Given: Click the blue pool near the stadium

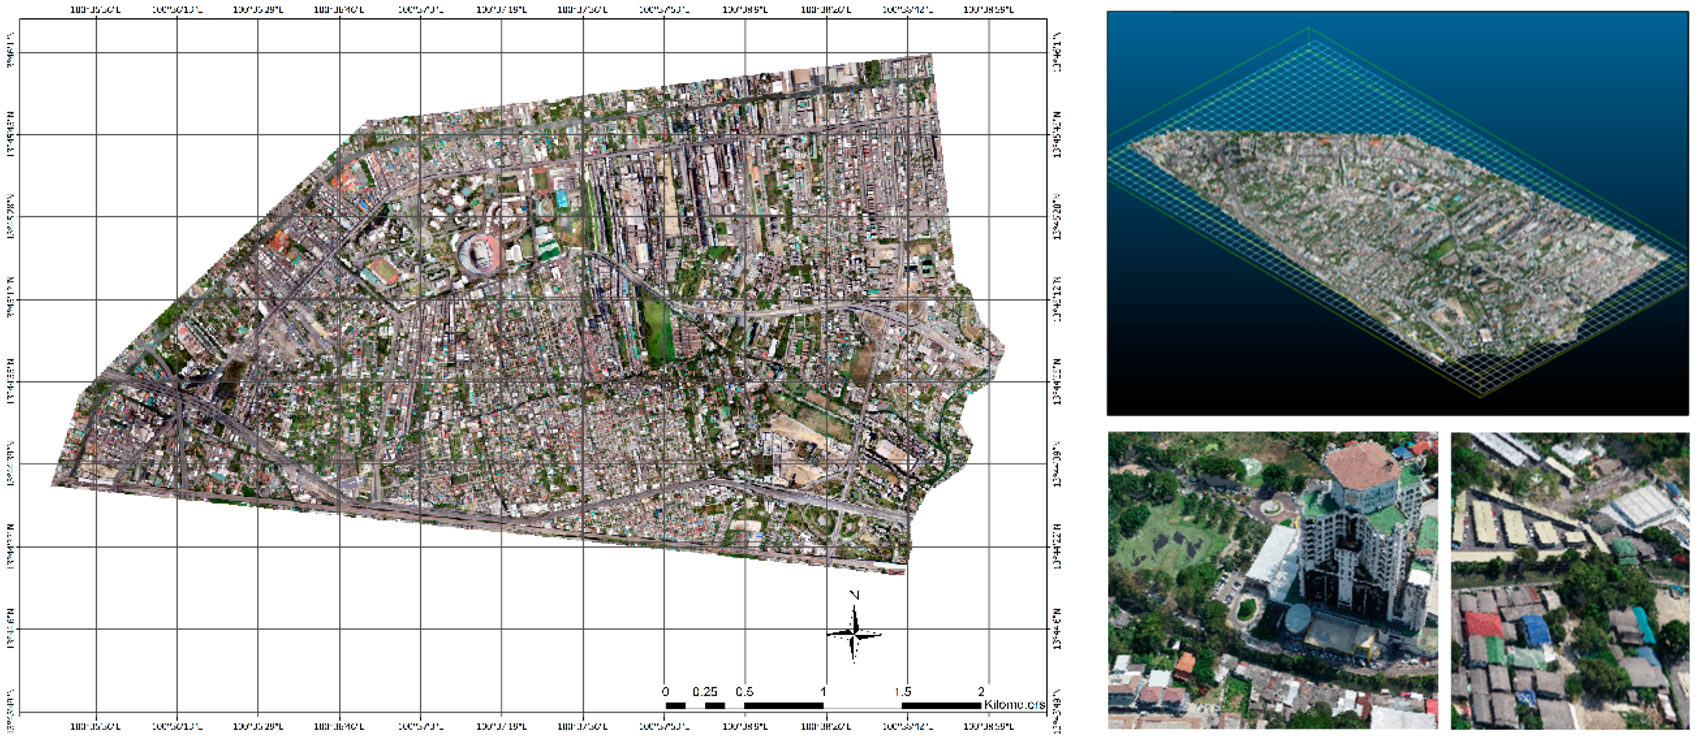Looking at the screenshot, I should (561, 198).
